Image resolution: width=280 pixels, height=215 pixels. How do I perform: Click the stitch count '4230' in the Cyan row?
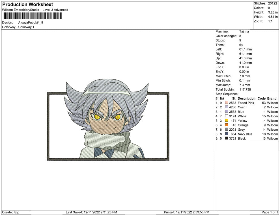pyautogui.click(x=233, y=107)
